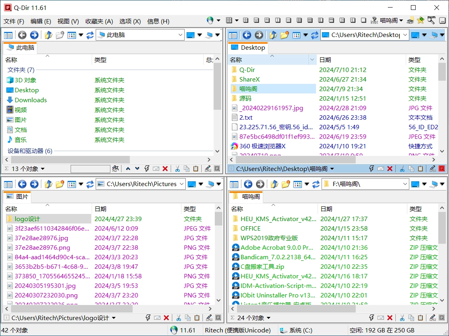
Task: Open the 文件 (F) menu
Action: [x=14, y=21]
